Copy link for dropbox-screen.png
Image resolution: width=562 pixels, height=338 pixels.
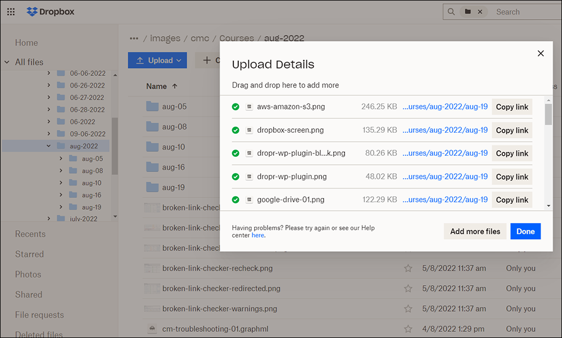512,130
